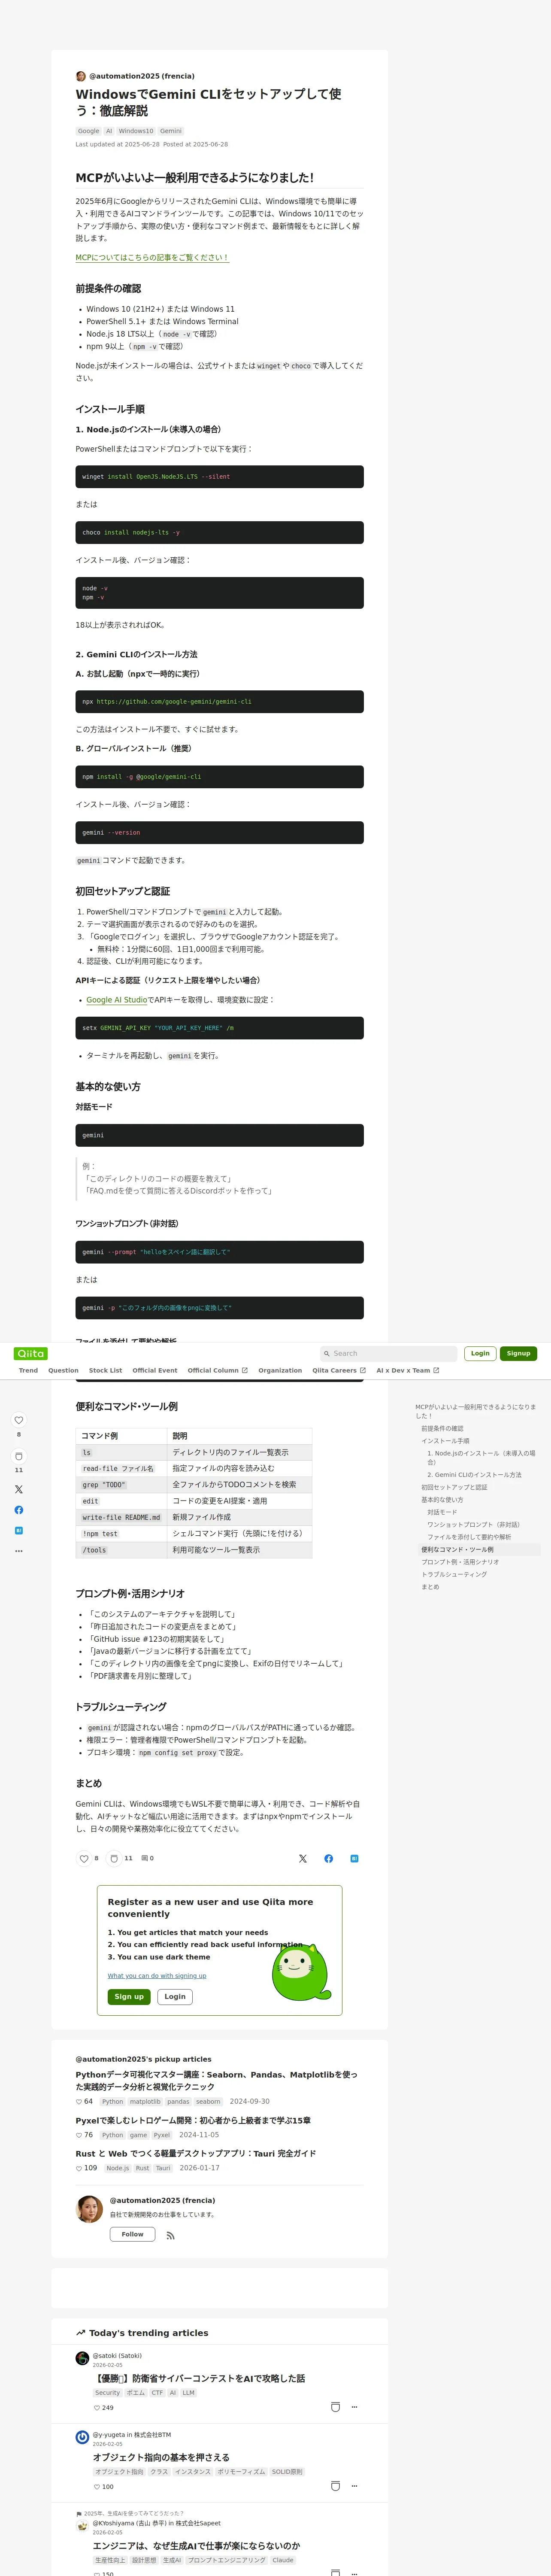This screenshot has height=2576, width=551.
Task: Open Pyxelで楽しむレトロゲーム開発 pickup article
Action: [x=193, y=2120]
